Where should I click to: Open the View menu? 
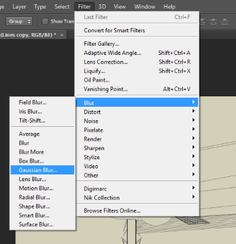point(120,7)
